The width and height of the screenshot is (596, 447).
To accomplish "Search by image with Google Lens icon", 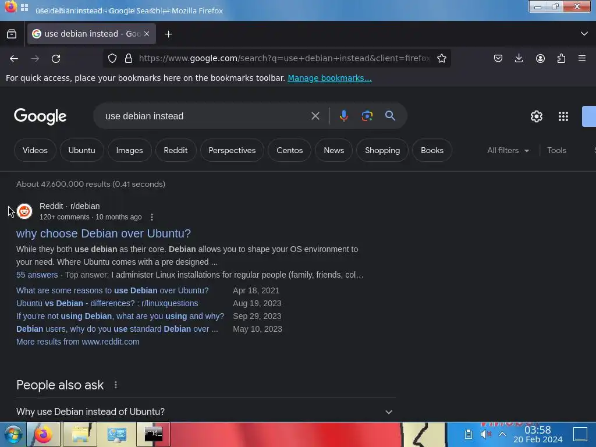I will coord(367,116).
